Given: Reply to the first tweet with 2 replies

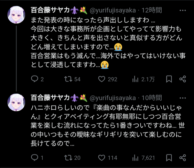Looking at the screenshot, I should point(37,79).
